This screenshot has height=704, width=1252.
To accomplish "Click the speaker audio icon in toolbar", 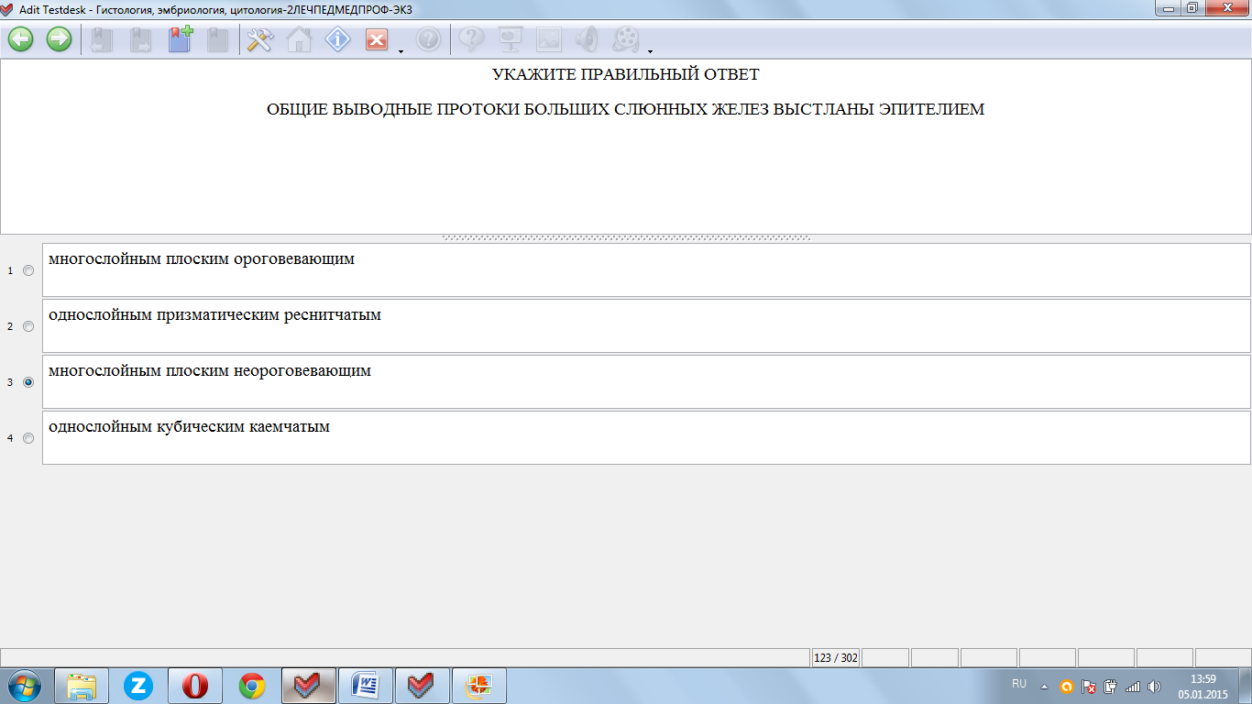I will point(587,39).
